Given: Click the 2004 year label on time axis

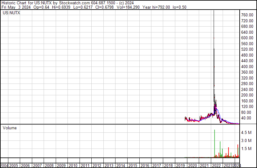Looking at the screenshot, I should (4, 166).
